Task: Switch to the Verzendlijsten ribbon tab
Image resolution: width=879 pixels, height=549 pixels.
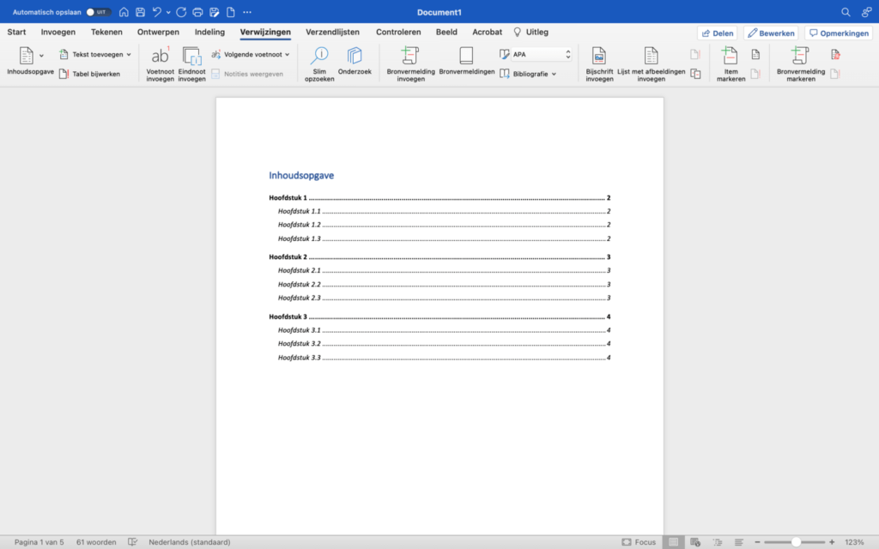Action: point(332,32)
